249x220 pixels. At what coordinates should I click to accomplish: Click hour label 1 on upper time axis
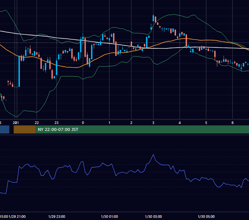point(109,123)
